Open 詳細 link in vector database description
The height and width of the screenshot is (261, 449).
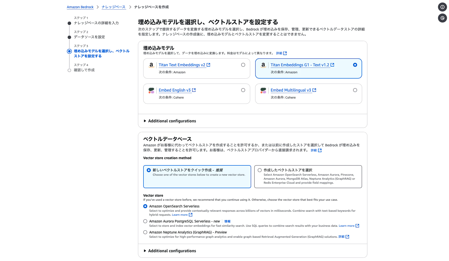314,150
